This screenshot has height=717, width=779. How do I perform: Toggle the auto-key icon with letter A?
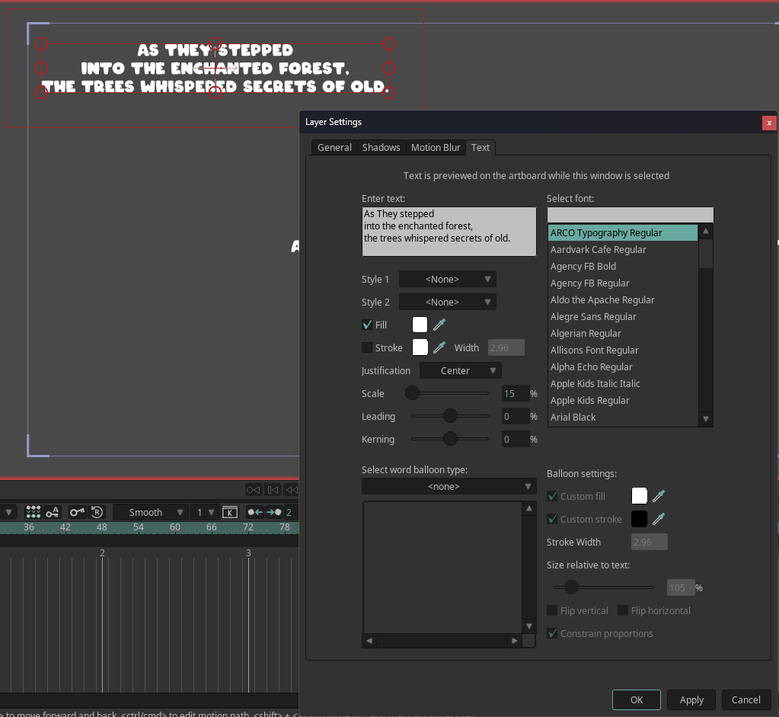click(53, 511)
